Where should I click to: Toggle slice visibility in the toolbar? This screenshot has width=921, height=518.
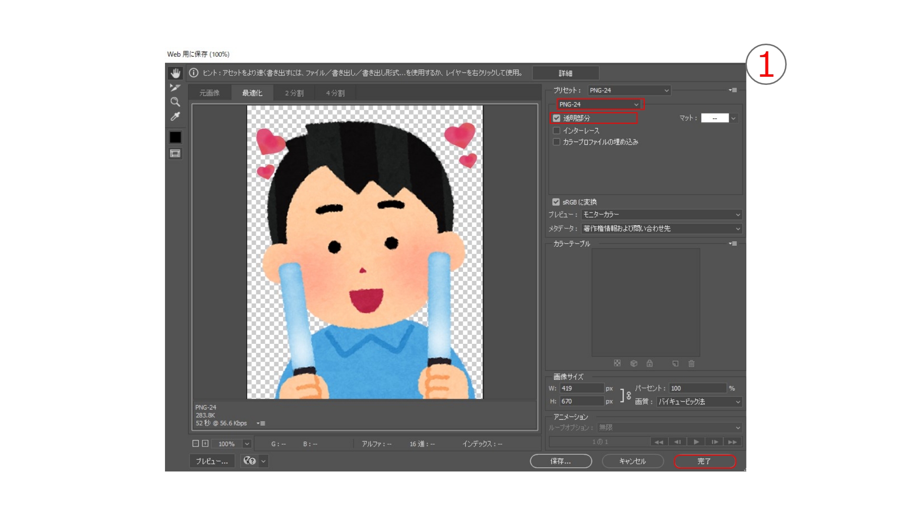[x=175, y=154]
